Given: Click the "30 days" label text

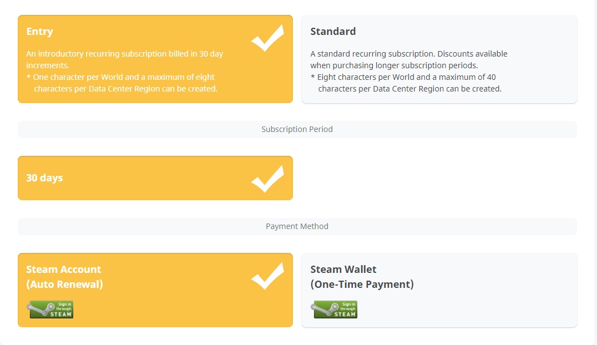Looking at the screenshot, I should point(44,178).
